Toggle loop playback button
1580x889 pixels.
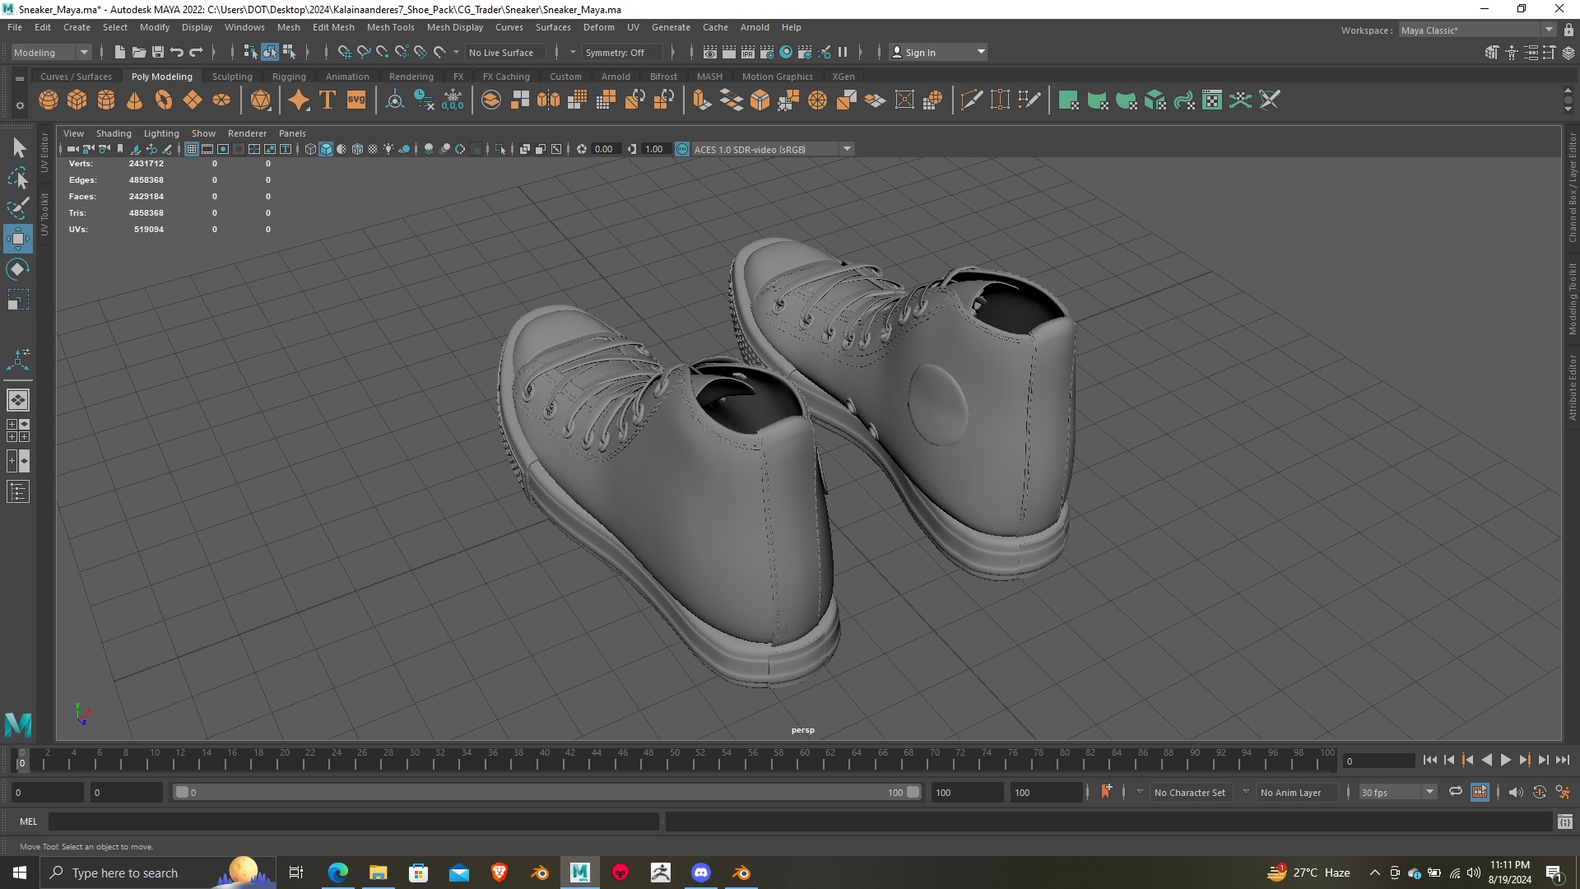pos(1455,792)
